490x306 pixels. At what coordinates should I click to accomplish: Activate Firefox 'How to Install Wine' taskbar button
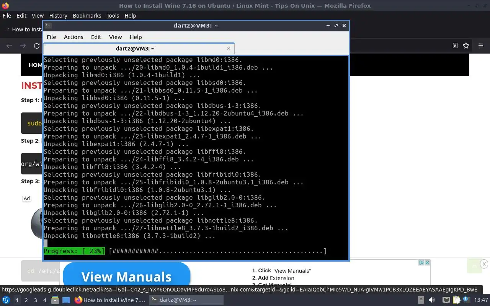tap(110, 300)
